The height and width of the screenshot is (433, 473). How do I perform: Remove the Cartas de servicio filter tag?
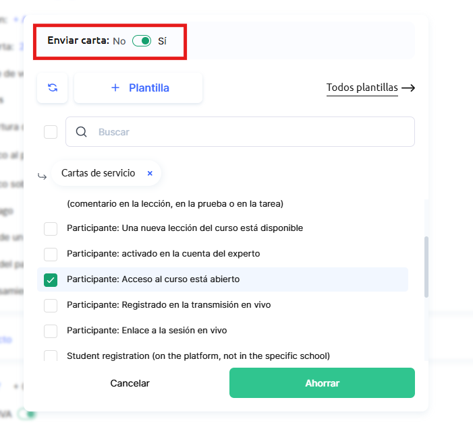click(x=150, y=173)
